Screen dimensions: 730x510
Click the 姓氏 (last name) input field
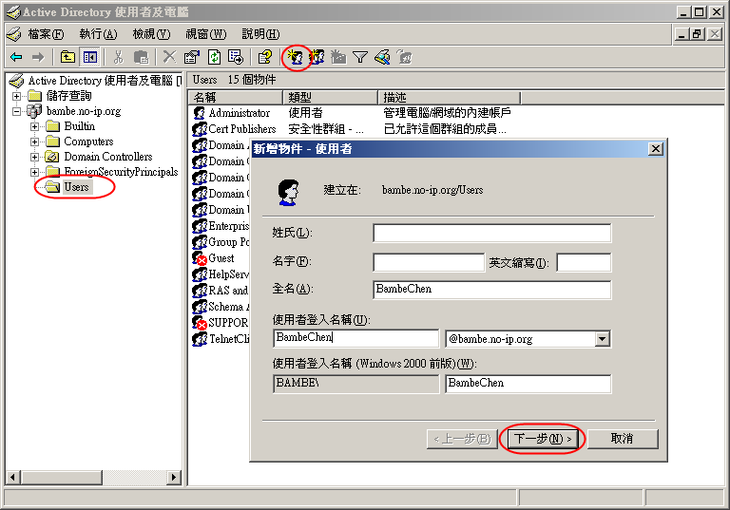click(491, 233)
